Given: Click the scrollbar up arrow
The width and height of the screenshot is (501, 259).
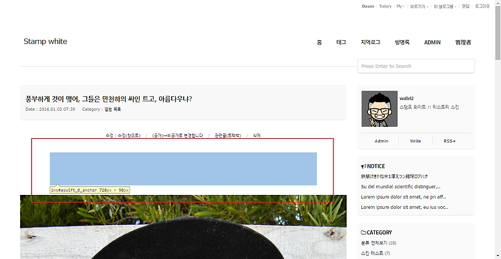Looking at the screenshot, I should tap(498, 3).
